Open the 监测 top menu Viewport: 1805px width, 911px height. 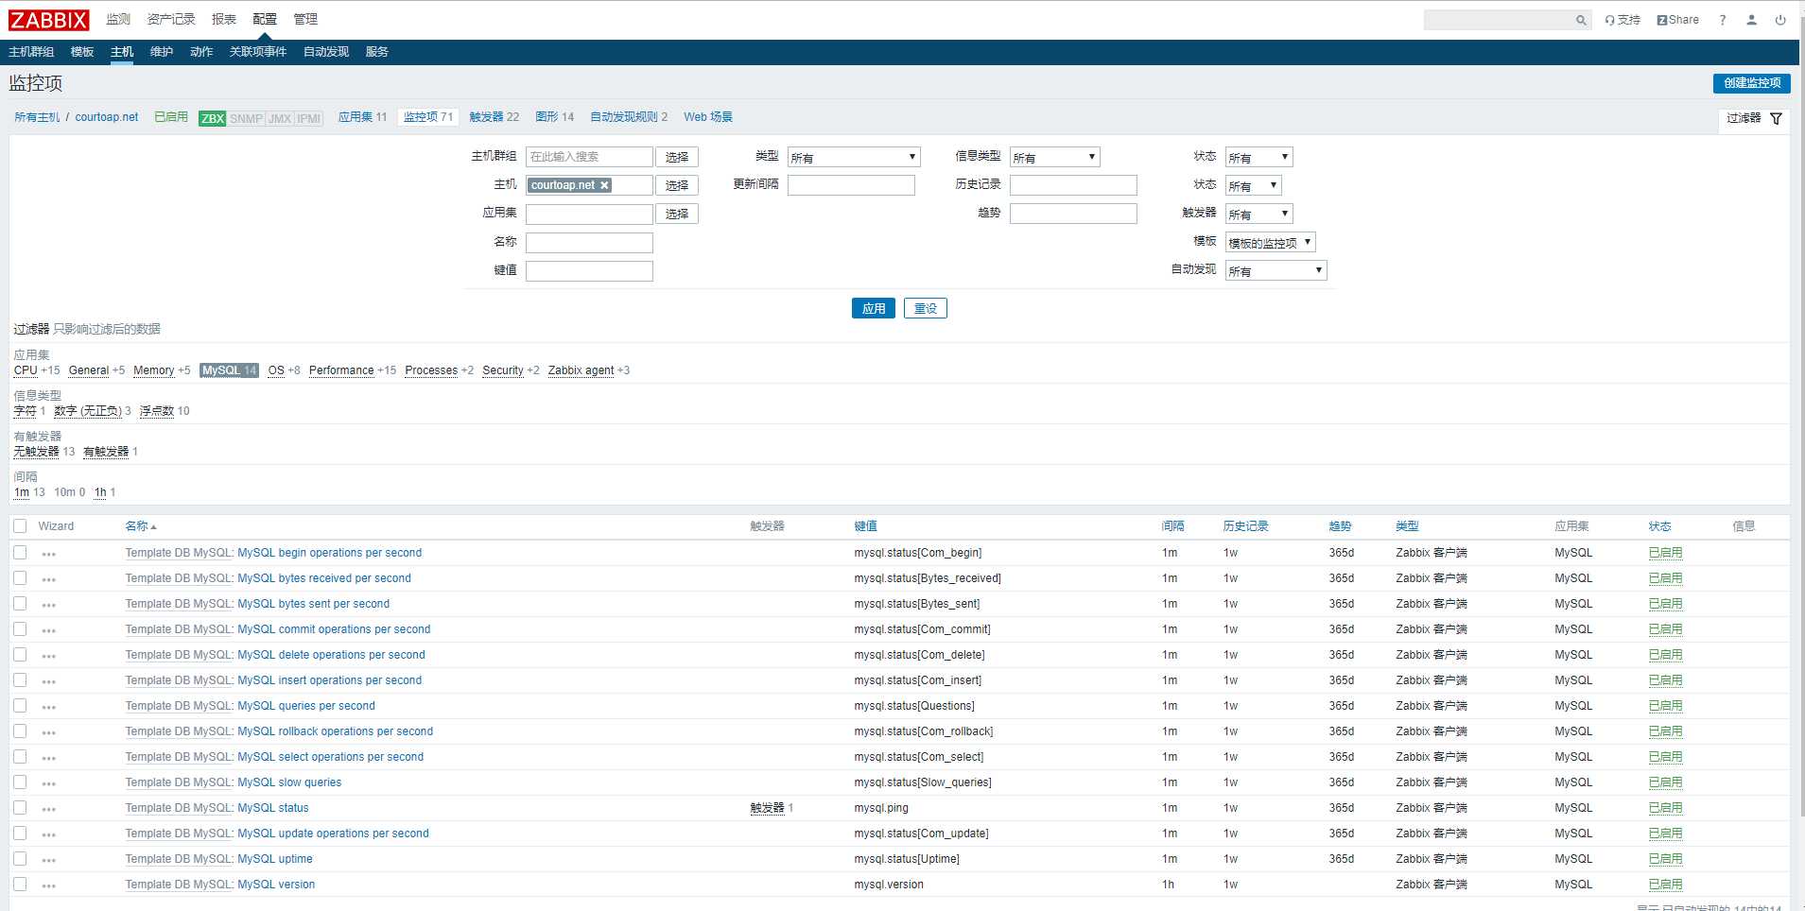(118, 19)
